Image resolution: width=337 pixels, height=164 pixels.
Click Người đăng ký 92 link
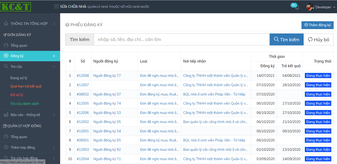click(107, 149)
